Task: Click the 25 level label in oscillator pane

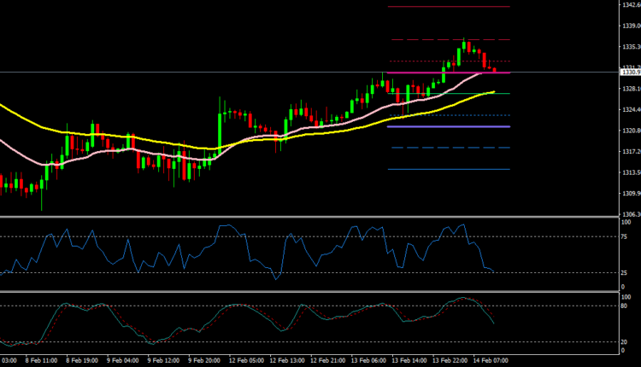Action: coord(624,273)
